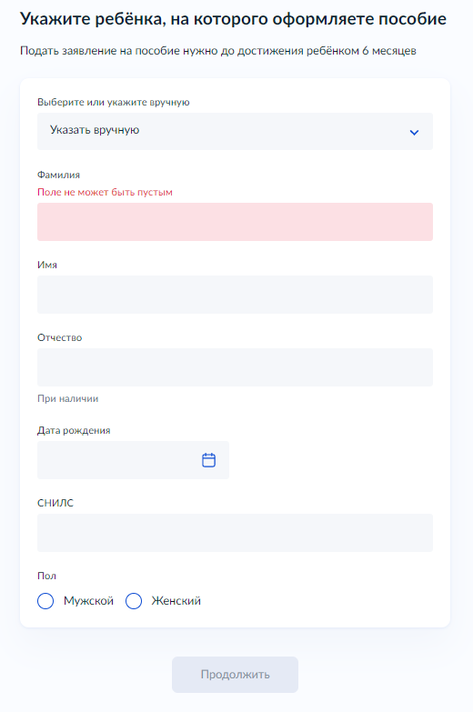Choose the Мужской radio circle
This screenshot has width=473, height=712.
[x=45, y=601]
